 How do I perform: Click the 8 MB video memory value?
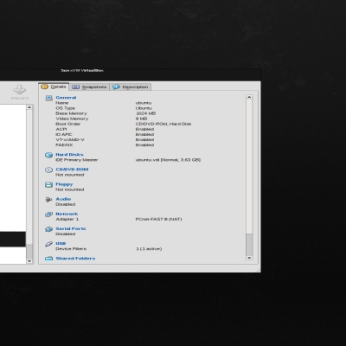142,119
